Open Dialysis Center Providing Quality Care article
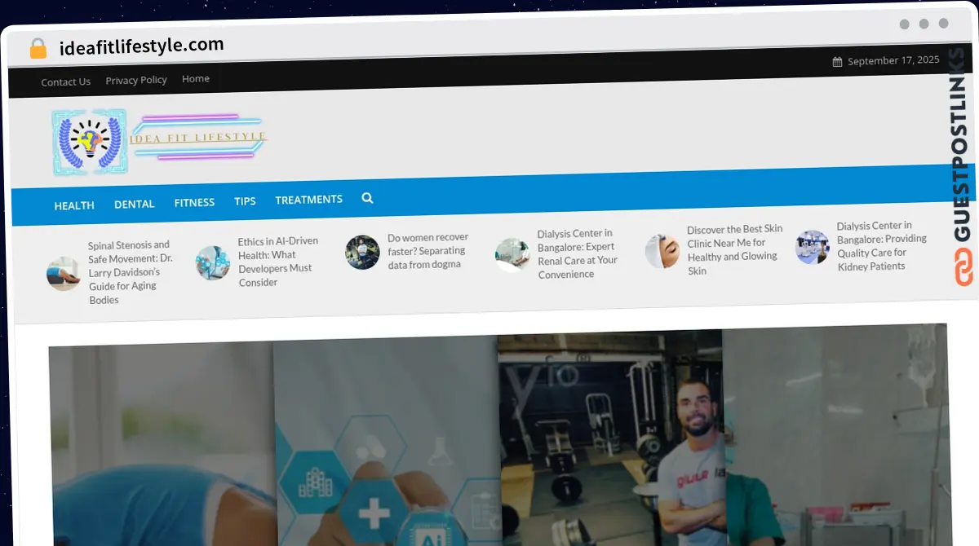Viewport: 979px width, 546px height. 882,245
